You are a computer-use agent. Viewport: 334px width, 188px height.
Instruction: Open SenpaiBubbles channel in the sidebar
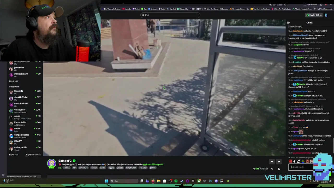click(25, 136)
